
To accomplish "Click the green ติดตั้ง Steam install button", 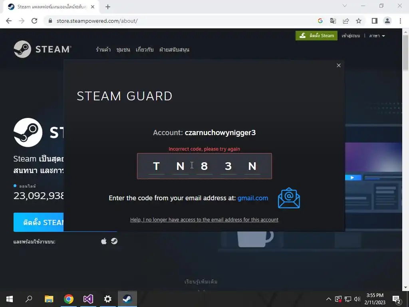I will point(316,36).
